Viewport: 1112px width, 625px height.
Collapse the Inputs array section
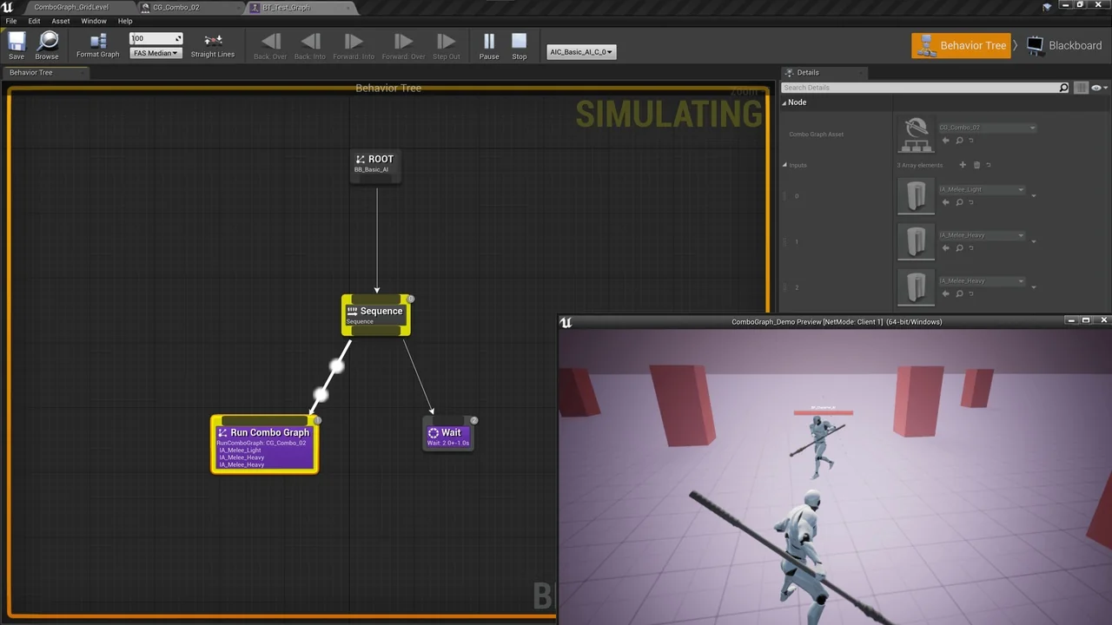[785, 165]
